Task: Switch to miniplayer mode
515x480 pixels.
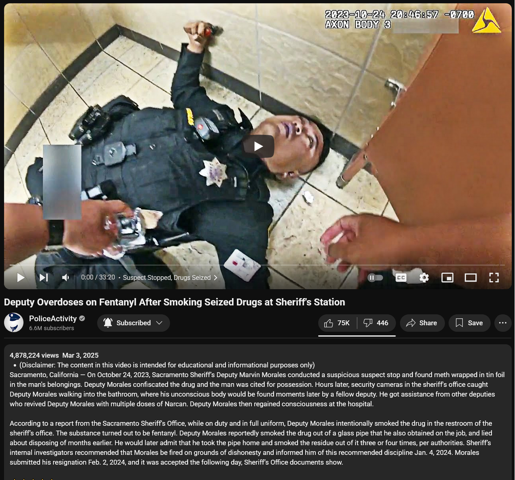Action: 447,277
